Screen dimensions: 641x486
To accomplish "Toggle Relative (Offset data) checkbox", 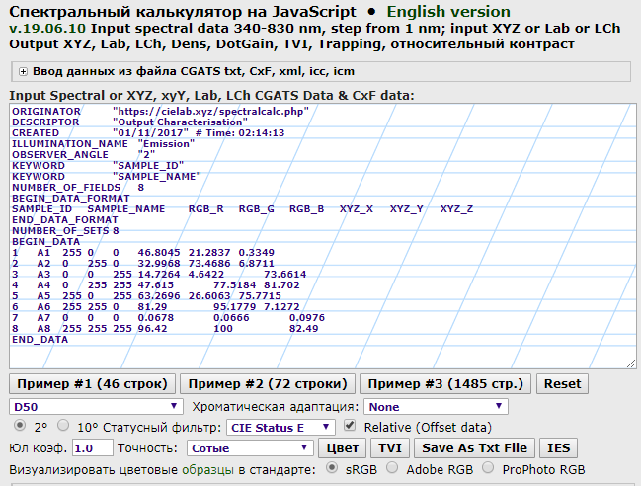I will pos(350,426).
